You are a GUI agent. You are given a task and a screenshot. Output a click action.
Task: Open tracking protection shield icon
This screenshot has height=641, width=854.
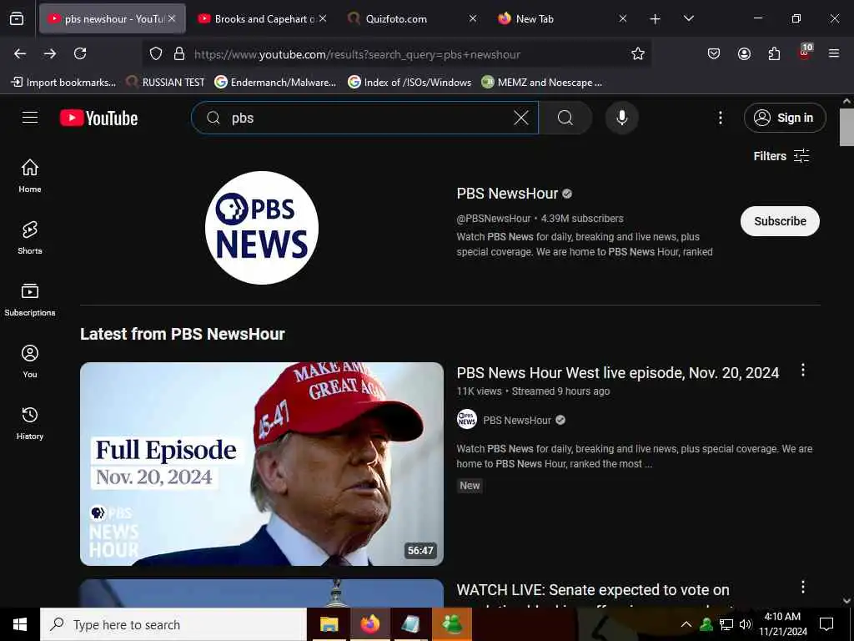coord(156,53)
